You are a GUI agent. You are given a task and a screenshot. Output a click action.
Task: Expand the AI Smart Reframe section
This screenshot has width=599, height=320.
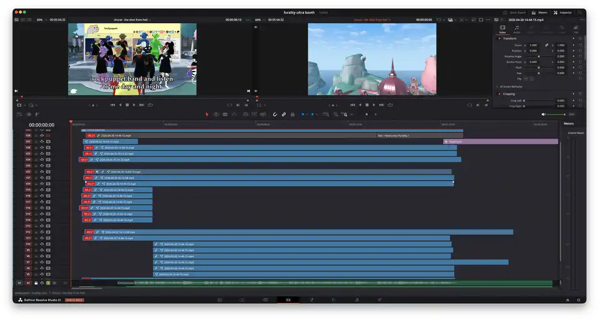coord(497,87)
